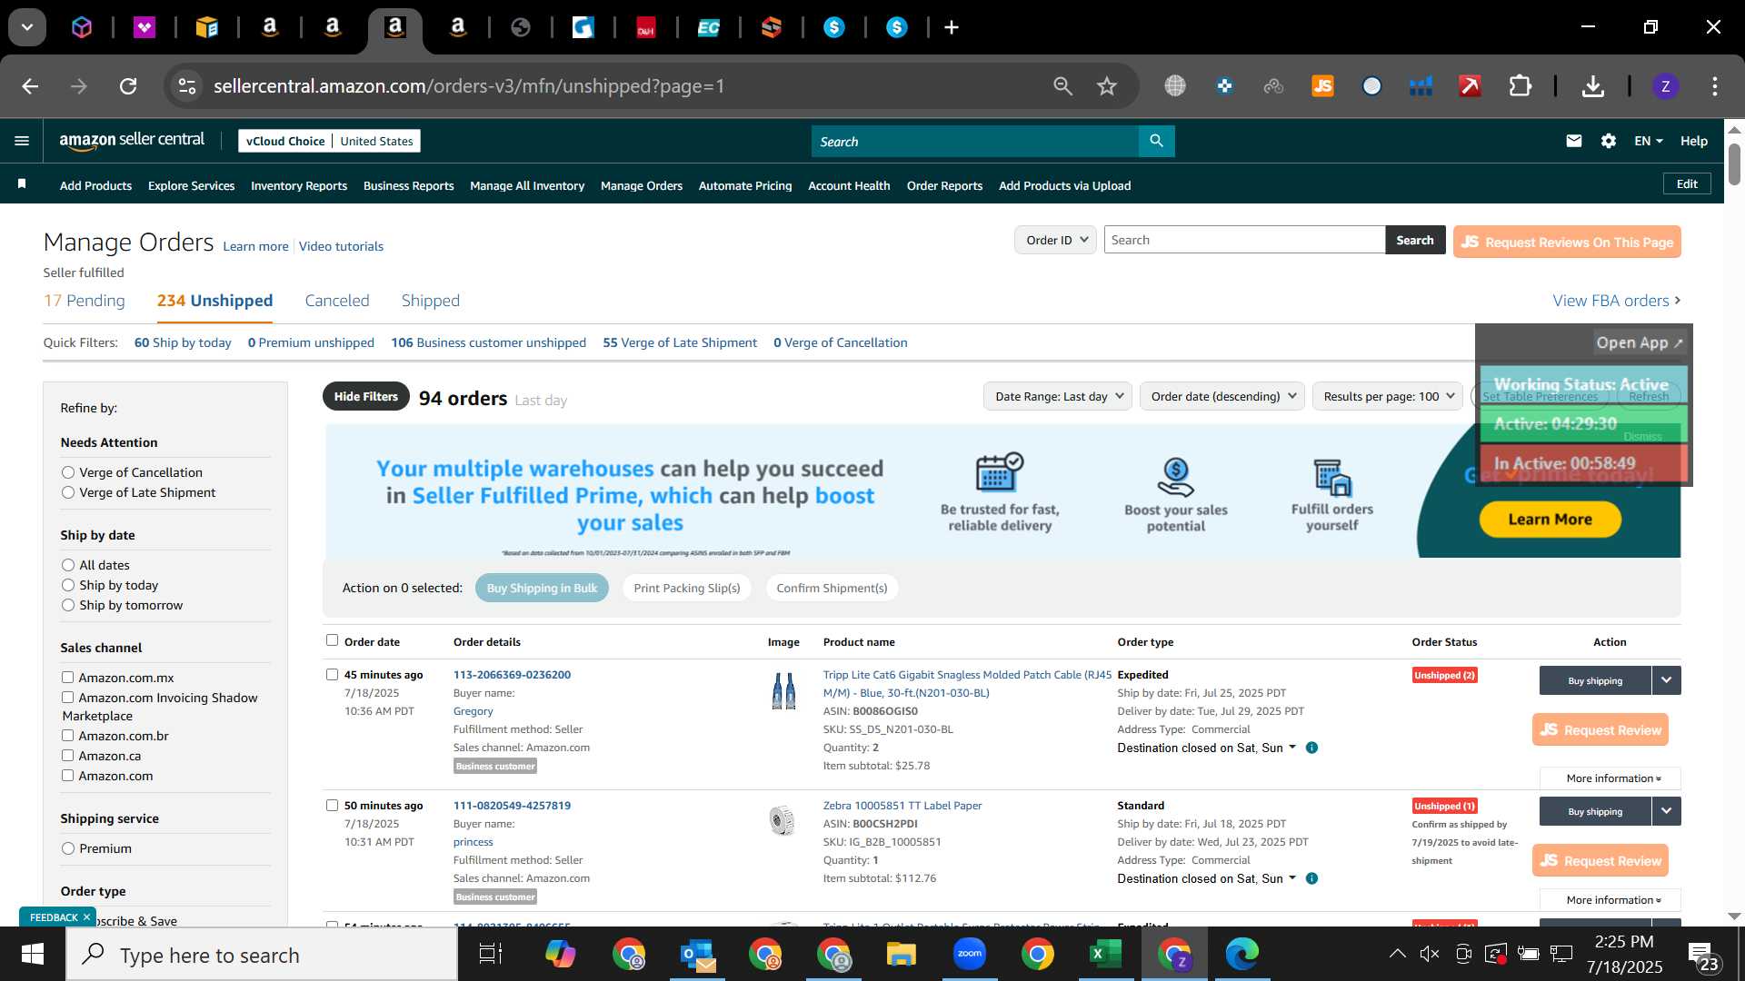The width and height of the screenshot is (1745, 981).
Task: Check the Amazon.com.mx sales channel box
Action: pos(67,677)
